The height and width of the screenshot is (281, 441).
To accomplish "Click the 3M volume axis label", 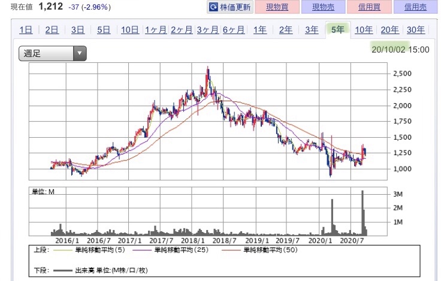I will coord(398,194).
